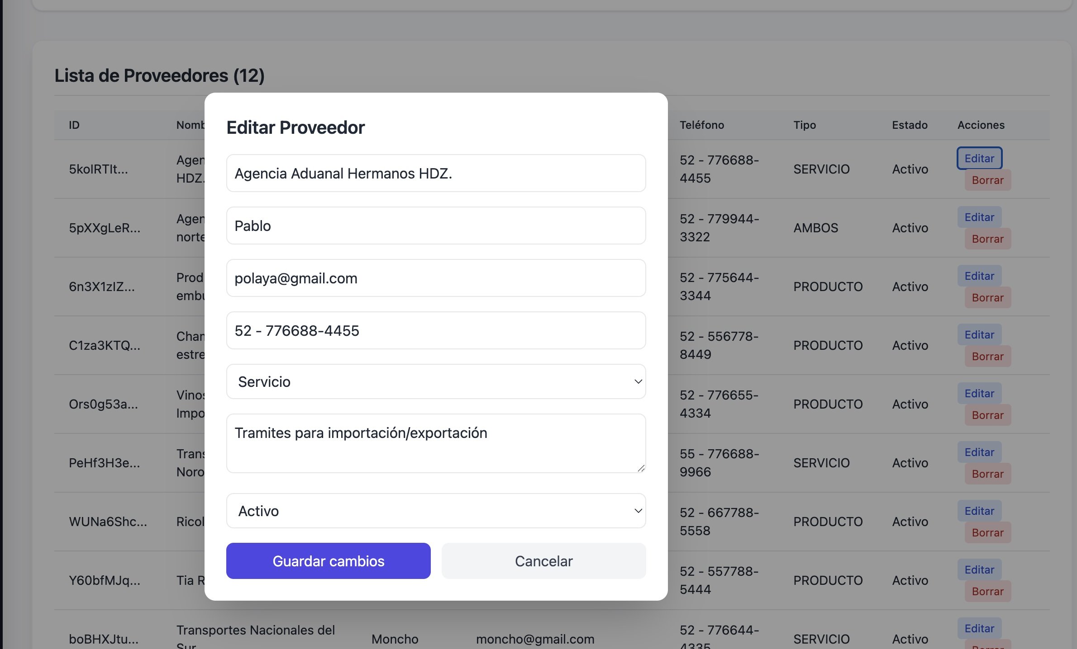The height and width of the screenshot is (649, 1077).
Task: Click the email field polaya@gmail.com
Action: (436, 278)
